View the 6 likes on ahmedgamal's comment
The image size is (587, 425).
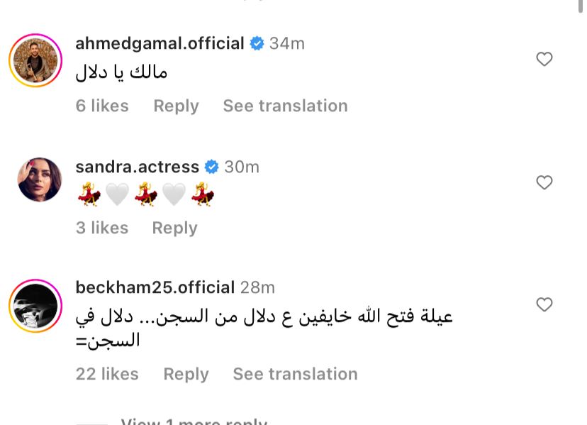pos(102,106)
